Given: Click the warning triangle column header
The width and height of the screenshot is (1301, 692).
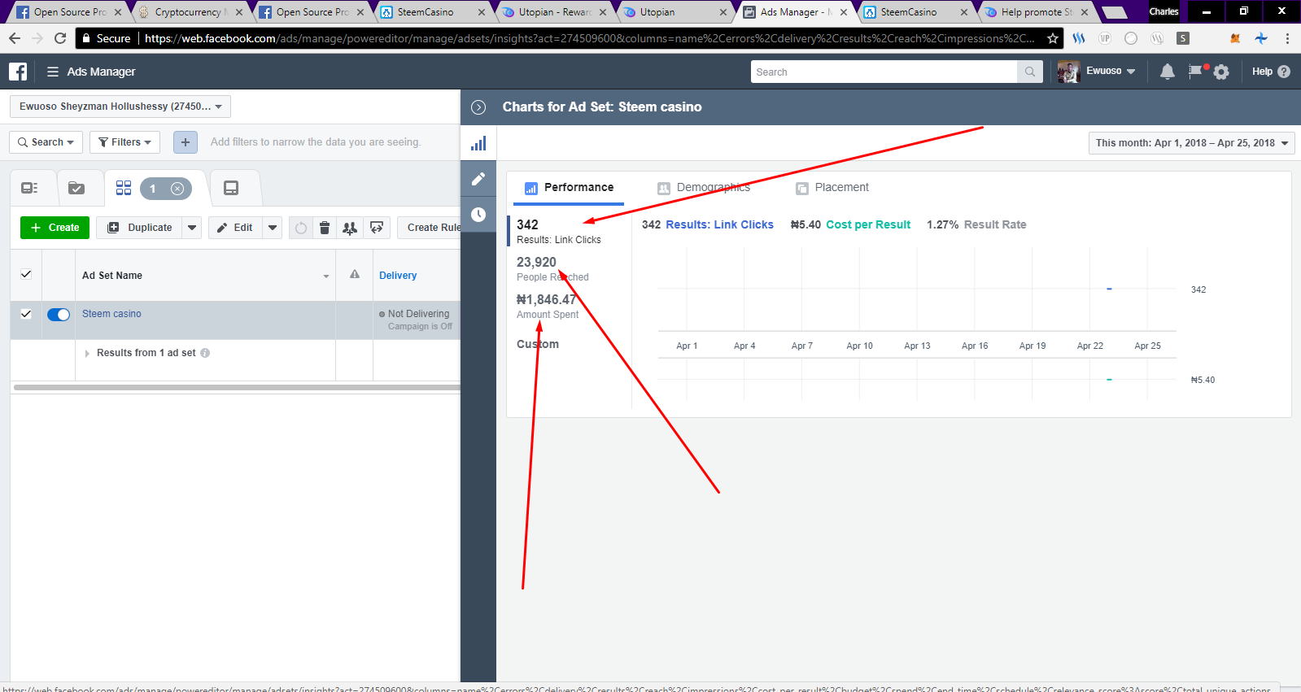Looking at the screenshot, I should [x=355, y=275].
